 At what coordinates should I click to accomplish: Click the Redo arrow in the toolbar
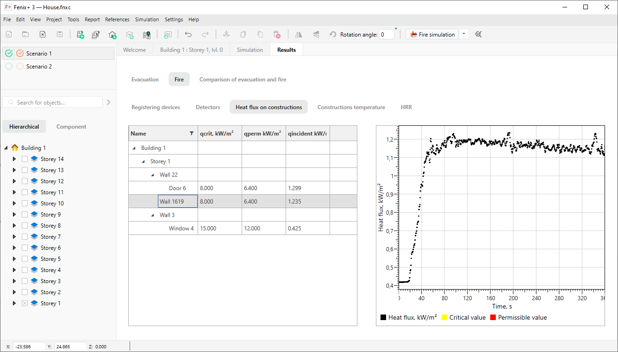(x=205, y=34)
